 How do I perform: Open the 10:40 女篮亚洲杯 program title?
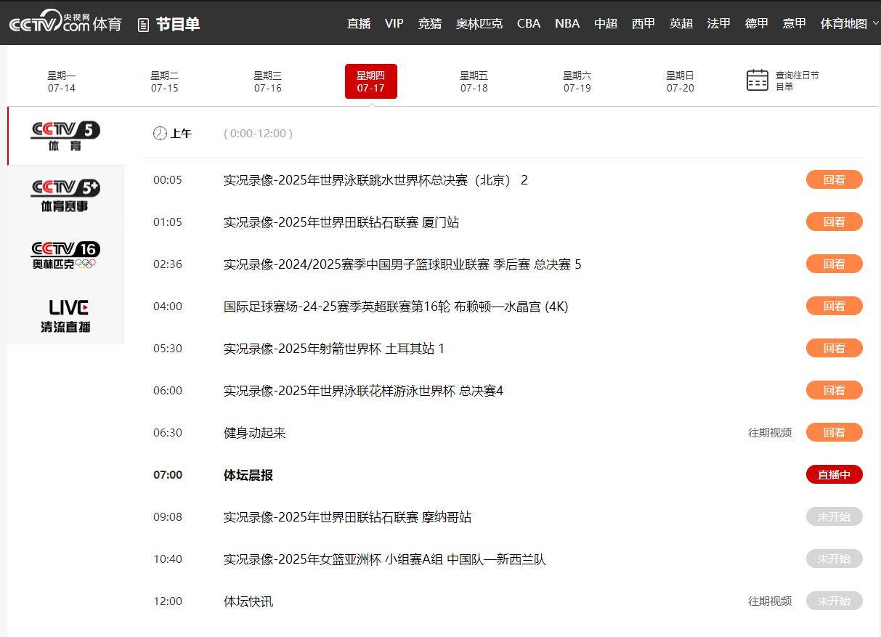(384, 559)
